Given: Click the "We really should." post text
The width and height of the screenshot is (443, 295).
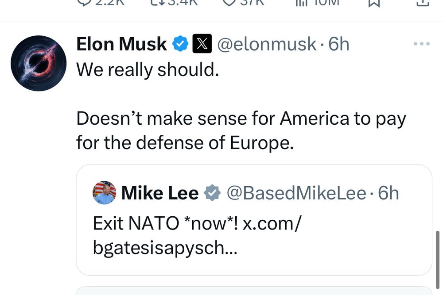Looking at the screenshot, I should pos(148,69).
